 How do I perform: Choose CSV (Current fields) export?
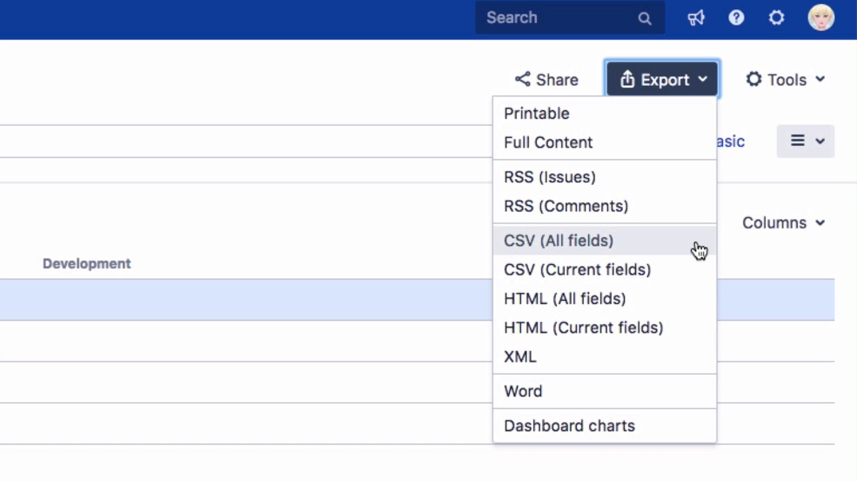coord(577,270)
